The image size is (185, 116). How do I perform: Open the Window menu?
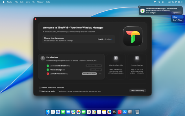[40, 2]
